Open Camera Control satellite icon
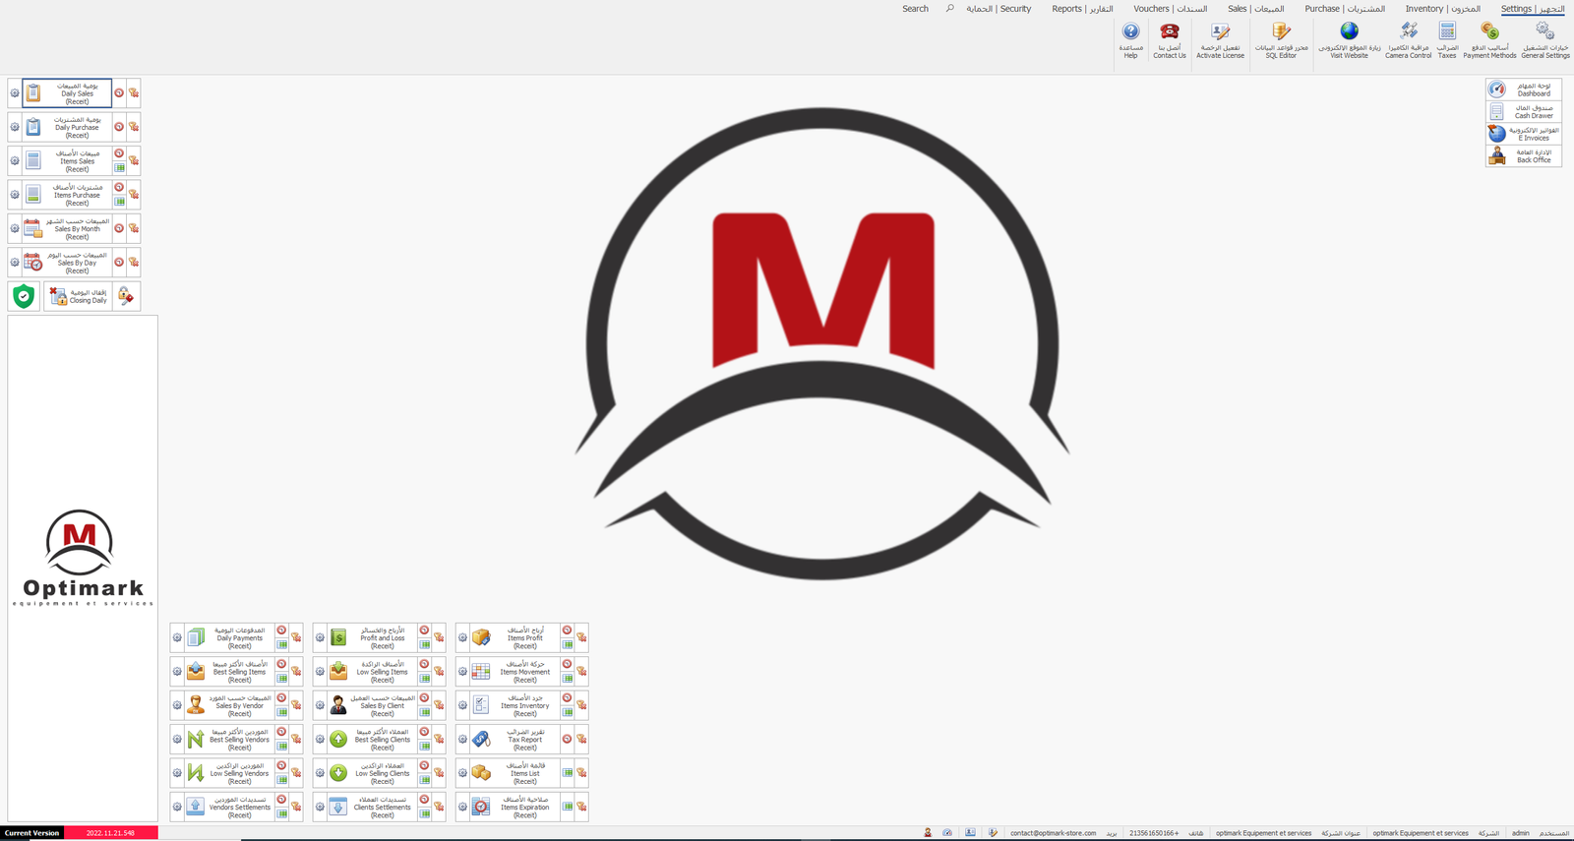 point(1408,40)
